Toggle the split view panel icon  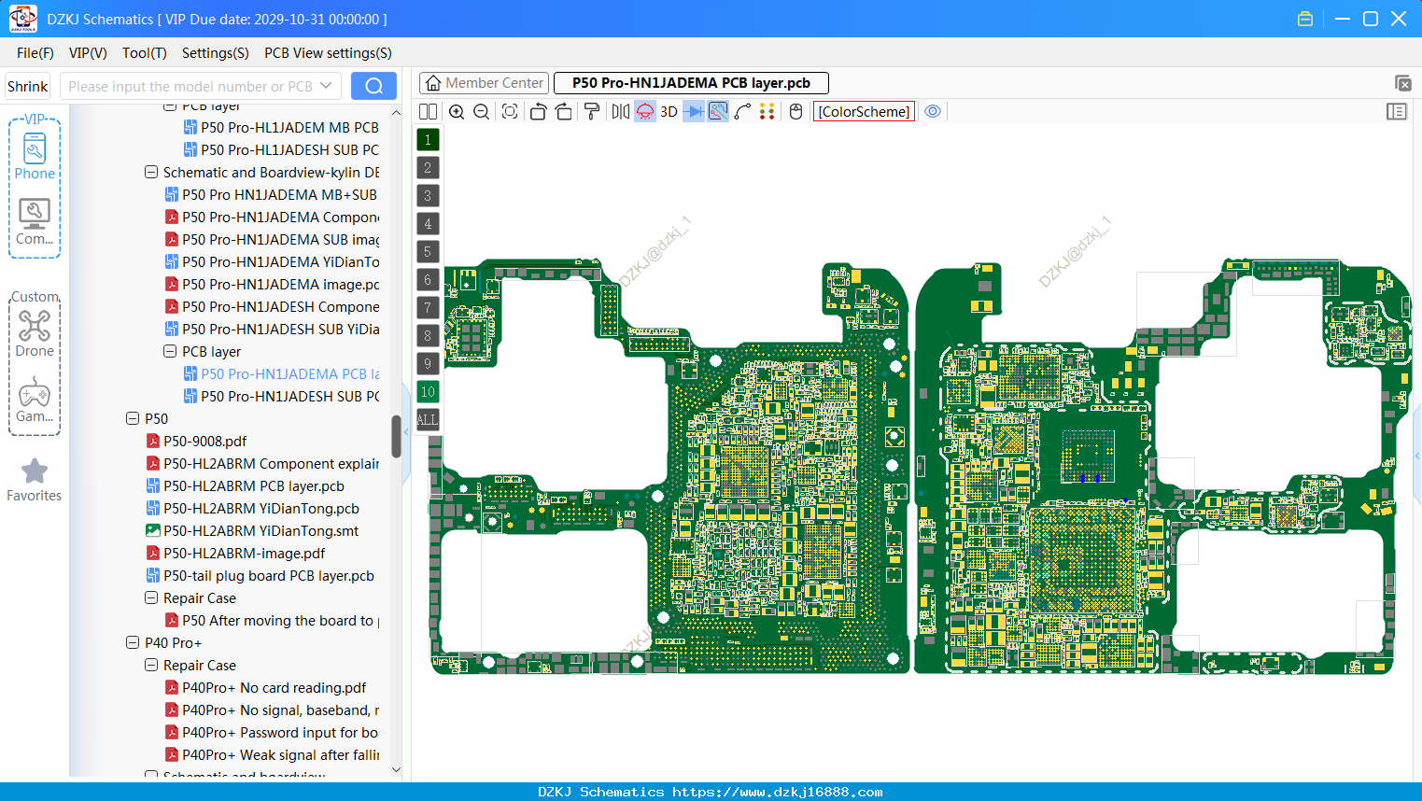click(428, 111)
